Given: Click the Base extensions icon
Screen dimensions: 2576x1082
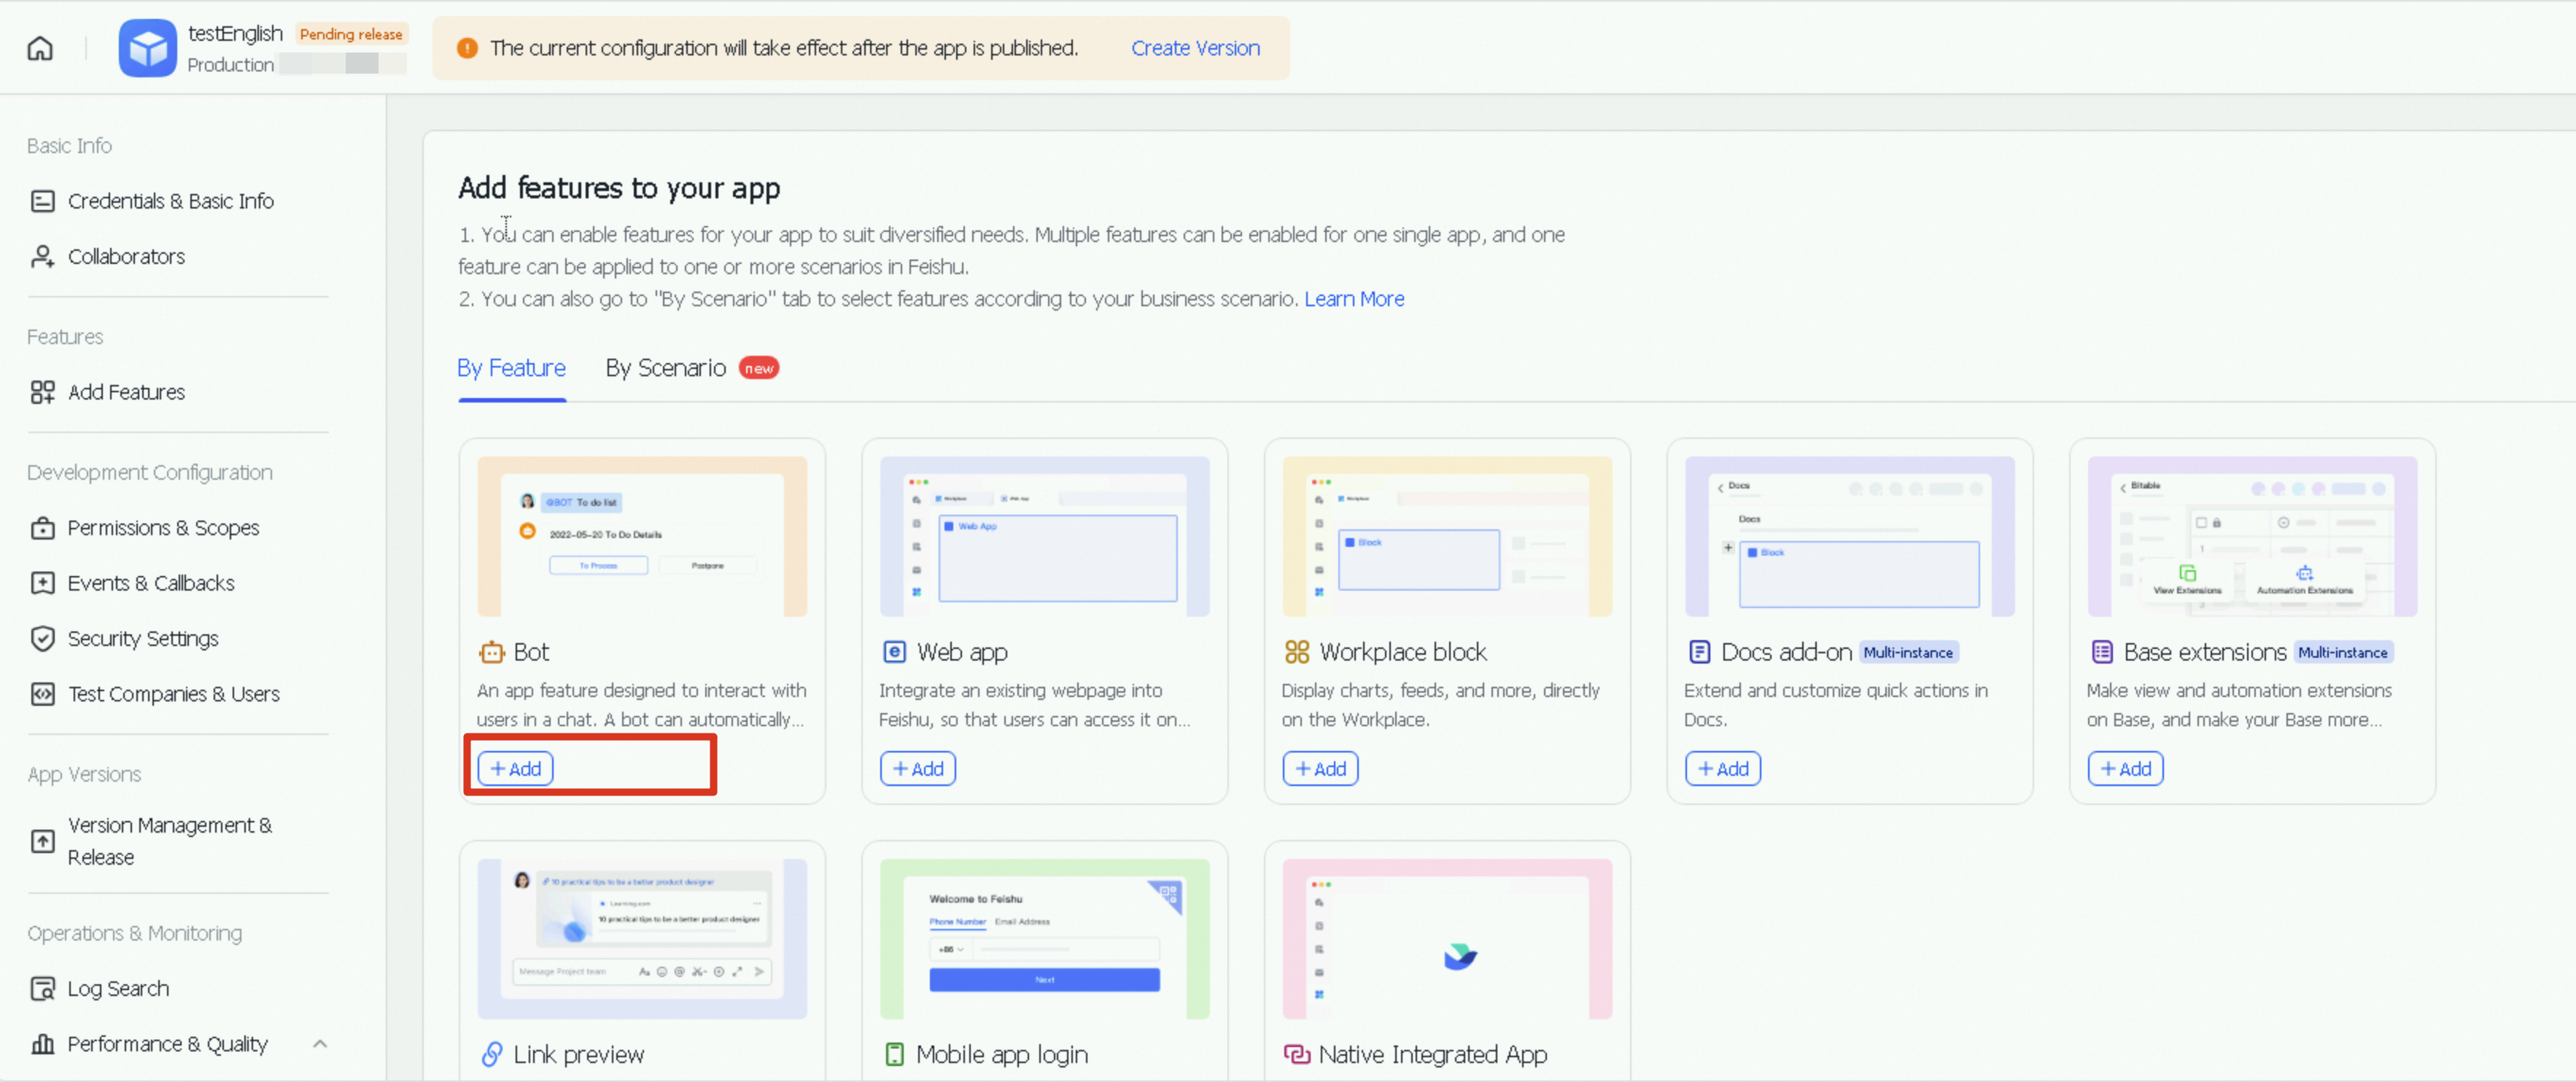Looking at the screenshot, I should point(2102,653).
